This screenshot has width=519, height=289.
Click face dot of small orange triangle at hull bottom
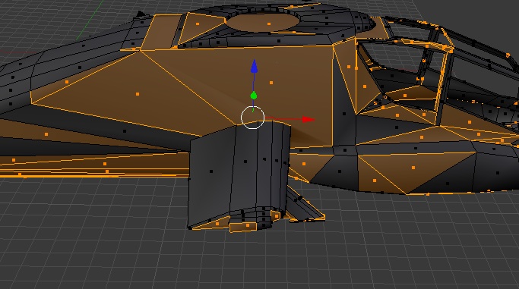[375, 181]
